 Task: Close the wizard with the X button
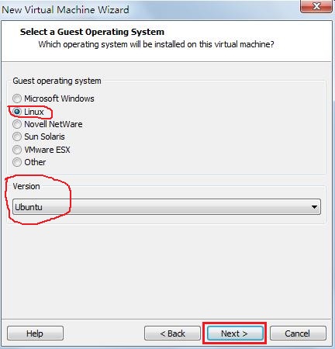coord(316,6)
